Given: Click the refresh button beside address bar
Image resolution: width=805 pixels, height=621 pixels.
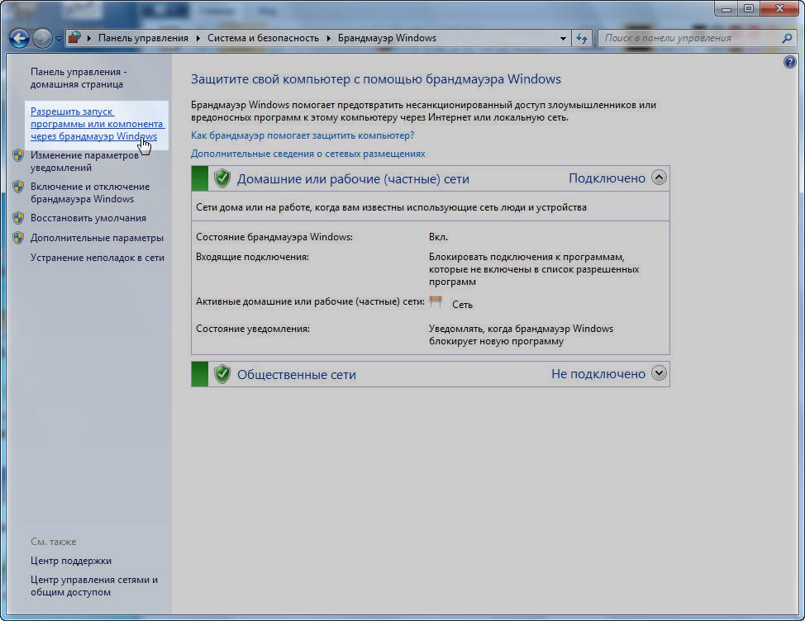Looking at the screenshot, I should click(x=582, y=38).
